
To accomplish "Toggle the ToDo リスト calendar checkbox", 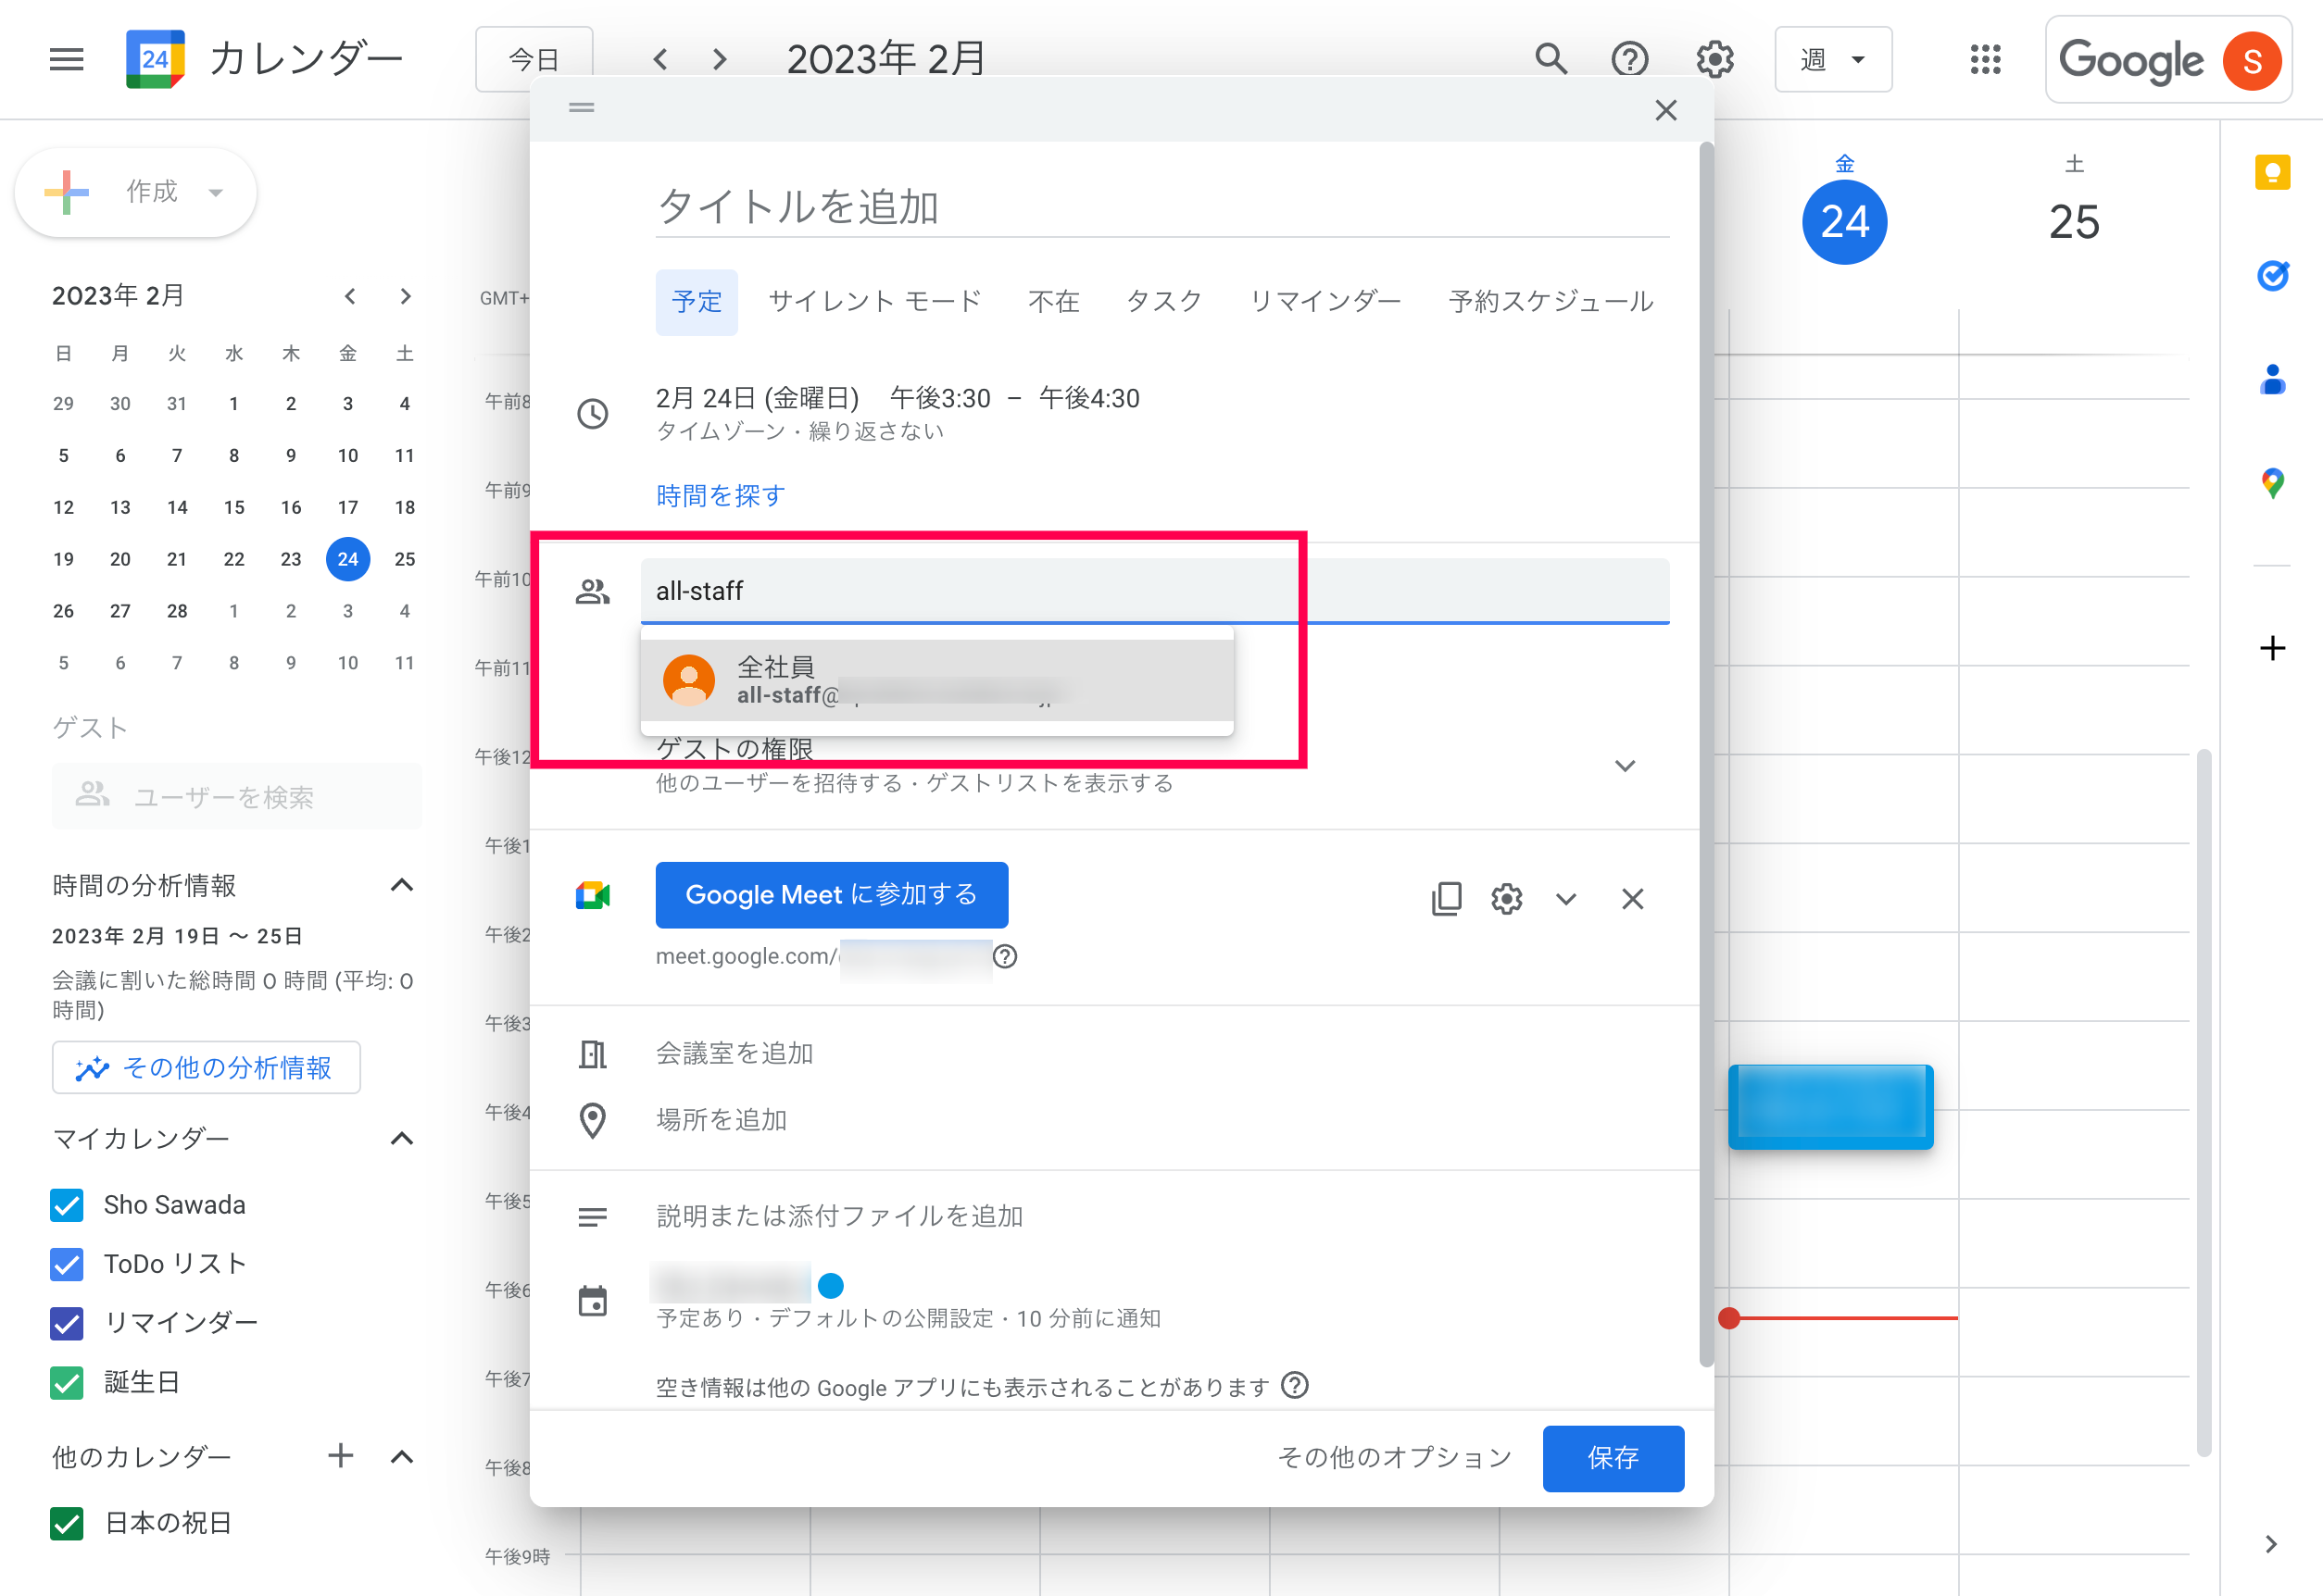I will pos(66,1264).
